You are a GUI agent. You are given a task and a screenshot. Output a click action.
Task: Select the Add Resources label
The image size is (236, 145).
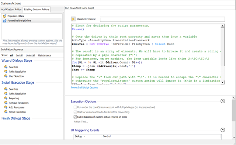(17, 107)
